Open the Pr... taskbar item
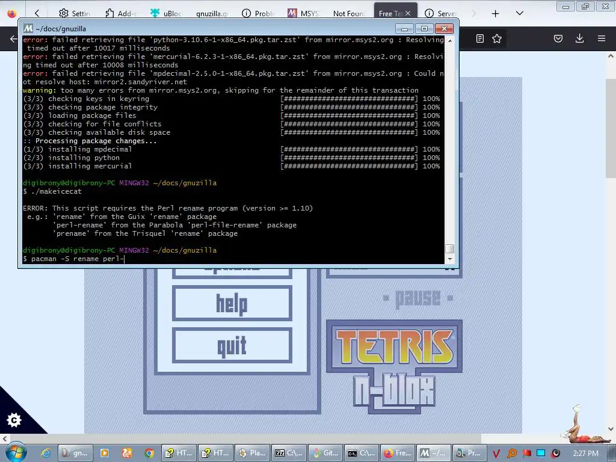Viewport: 616px width, 462px height. tap(469, 453)
